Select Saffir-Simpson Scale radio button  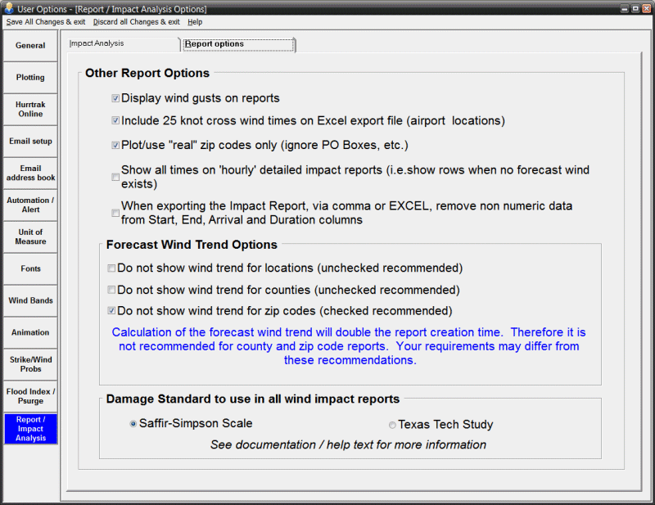pyautogui.click(x=133, y=424)
